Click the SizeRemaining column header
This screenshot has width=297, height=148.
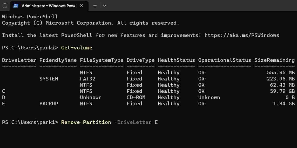(274, 60)
